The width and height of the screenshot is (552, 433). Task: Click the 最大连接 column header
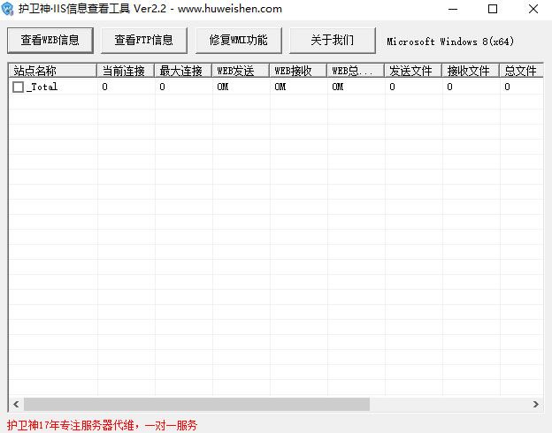point(183,71)
